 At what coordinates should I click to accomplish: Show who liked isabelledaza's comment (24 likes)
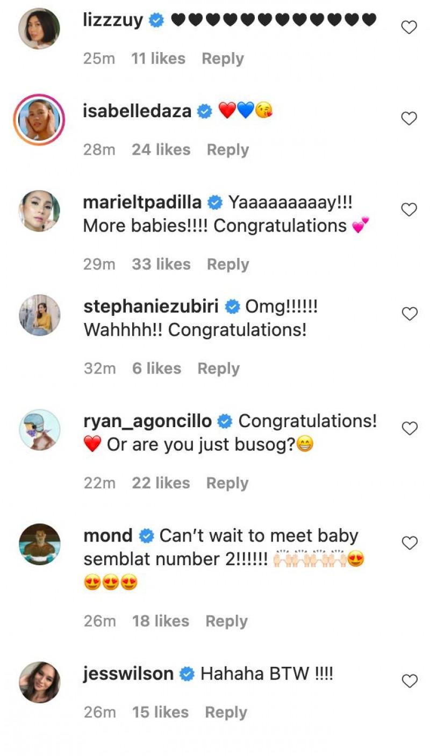(x=161, y=150)
